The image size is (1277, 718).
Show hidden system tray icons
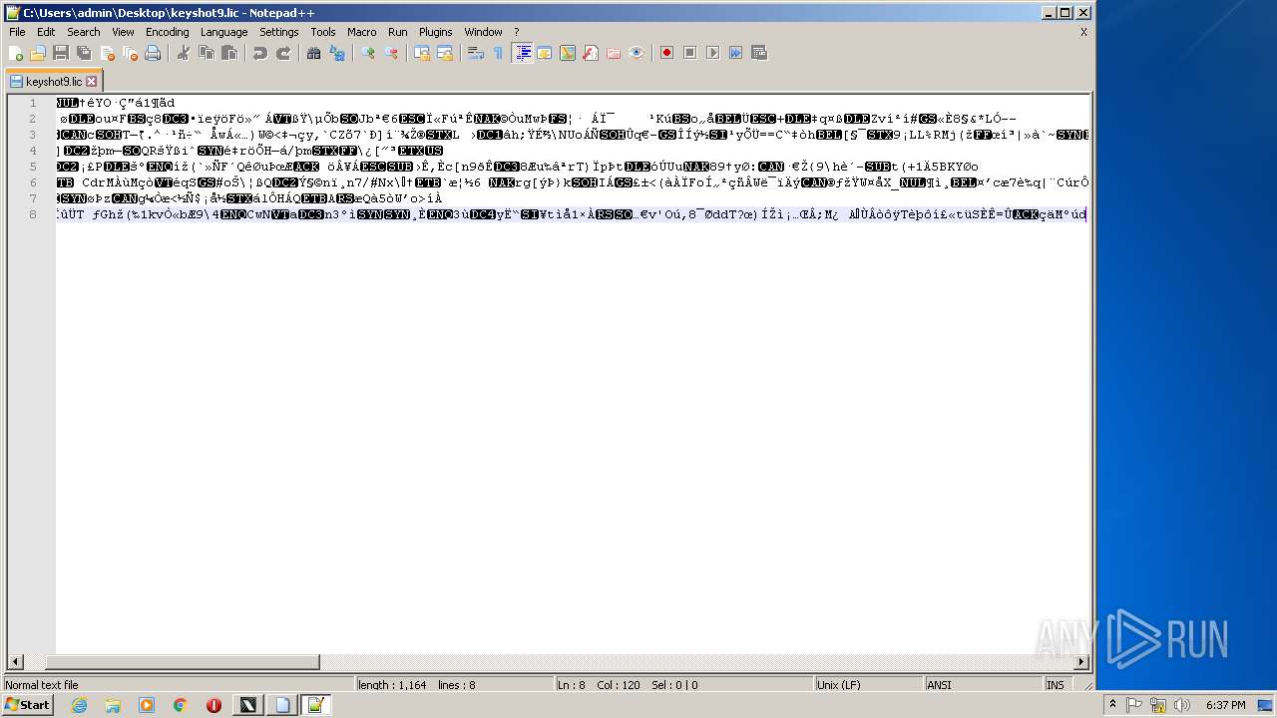click(1113, 705)
